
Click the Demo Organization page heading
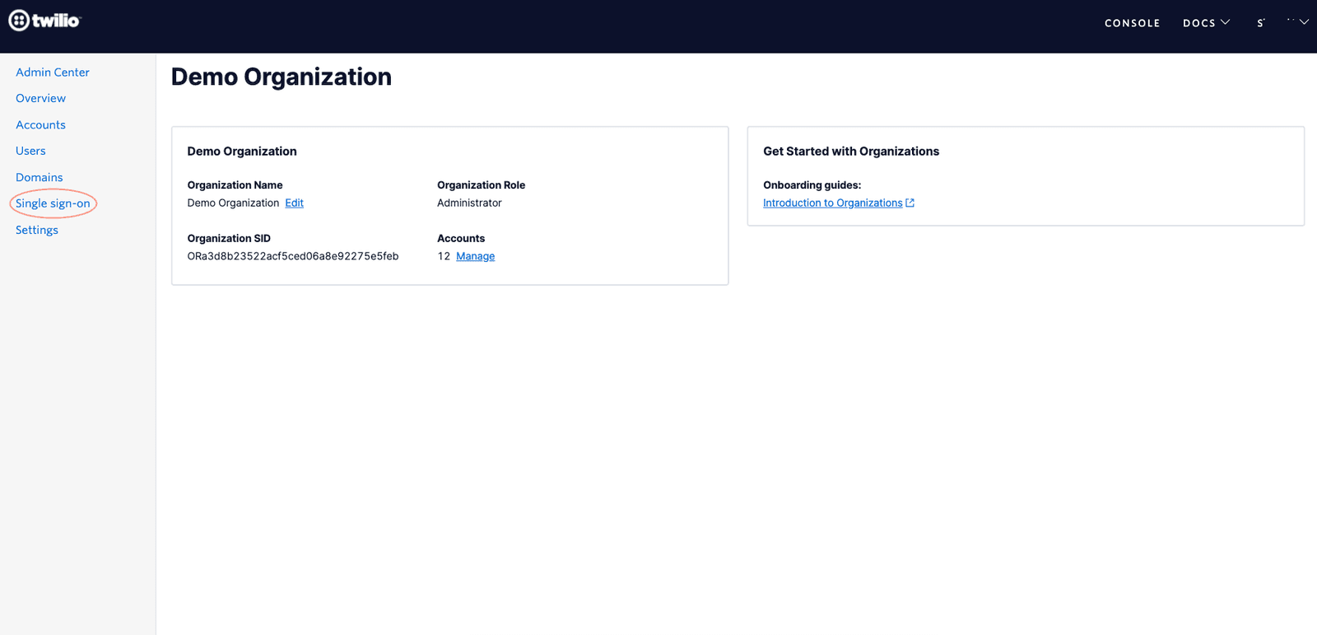pyautogui.click(x=282, y=77)
